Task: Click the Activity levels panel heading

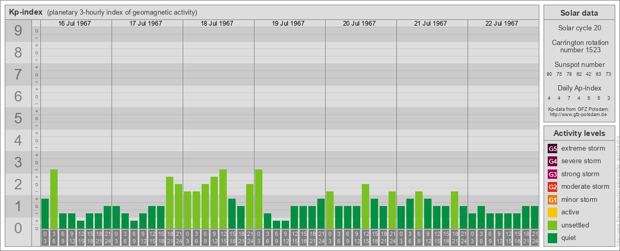Action: click(x=579, y=133)
